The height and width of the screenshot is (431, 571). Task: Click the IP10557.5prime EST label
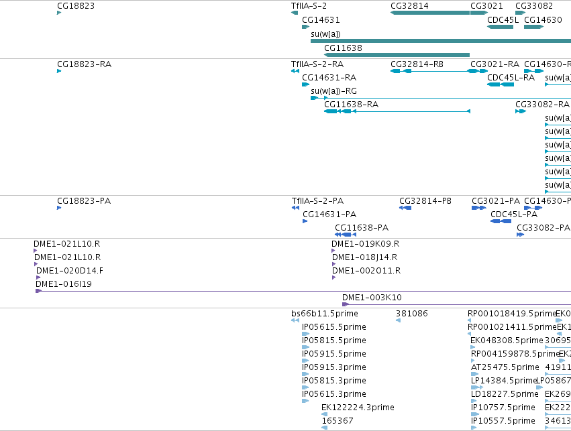(x=503, y=421)
